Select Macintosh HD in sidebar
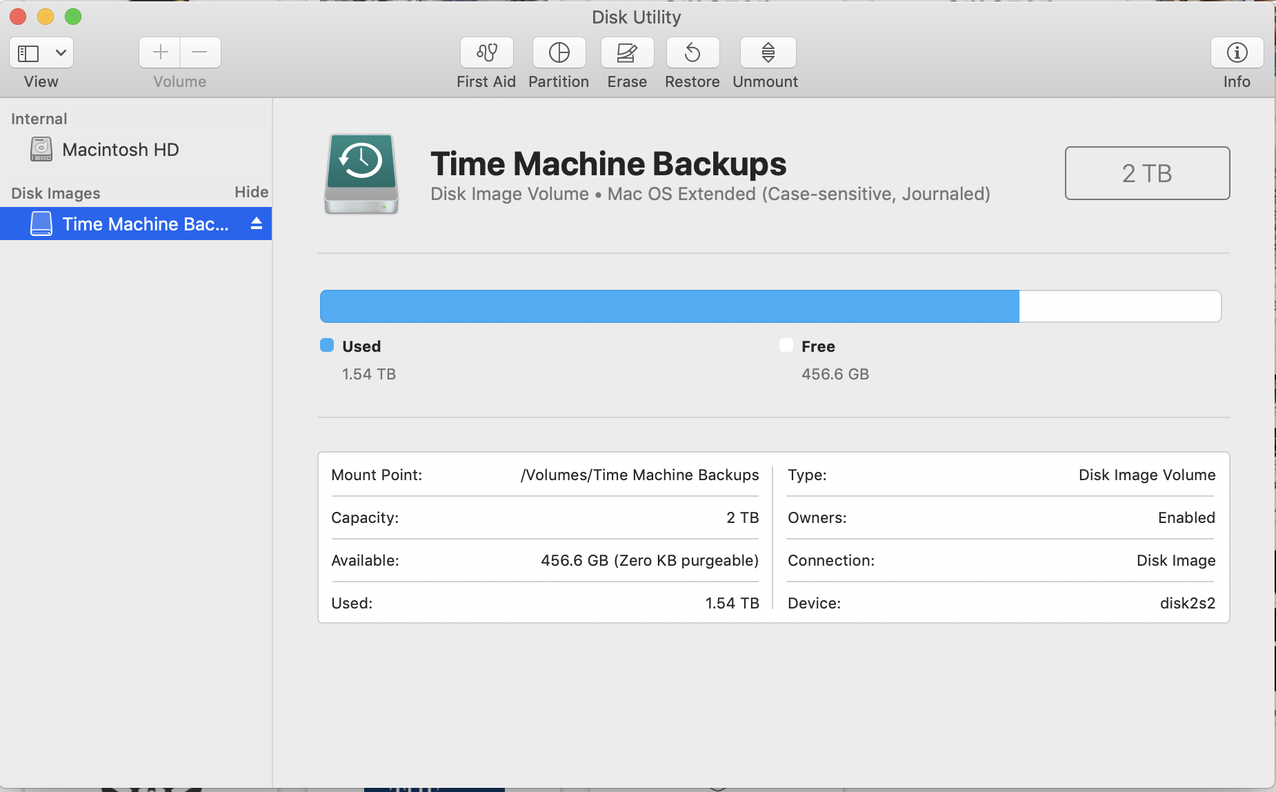Screen dimensions: 1276x792 136,150
